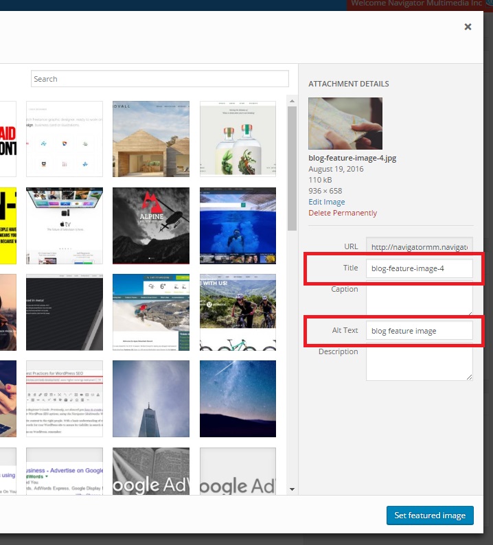
Task: Click the Description text area
Action: tap(420, 362)
